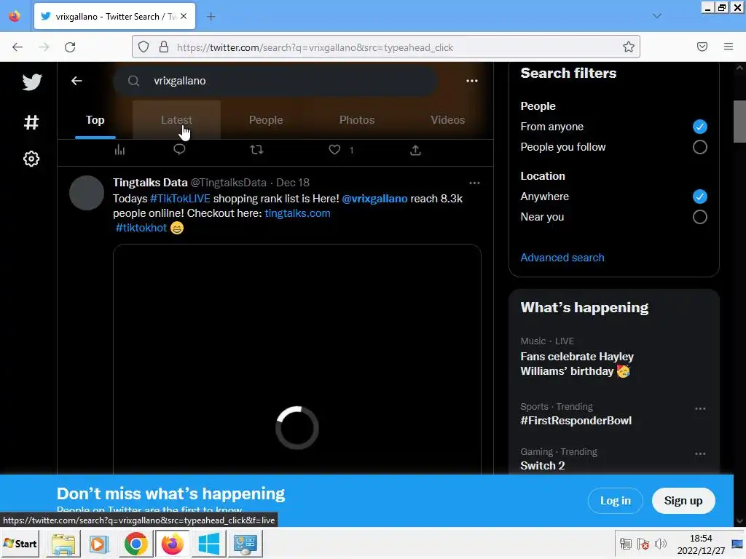
Task: Click the tracking protection shield icon
Action: point(144,47)
